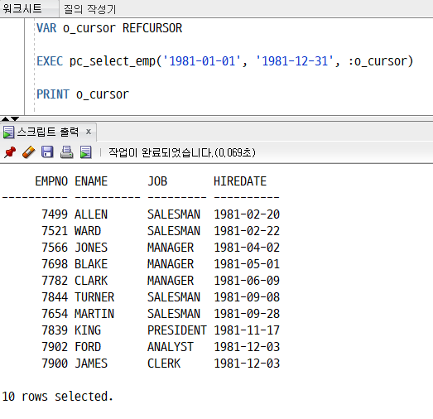
Task: Select employee number 7566
Action: click(55, 248)
